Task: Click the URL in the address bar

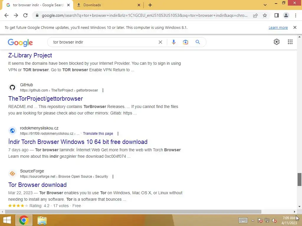Action: click(145, 15)
